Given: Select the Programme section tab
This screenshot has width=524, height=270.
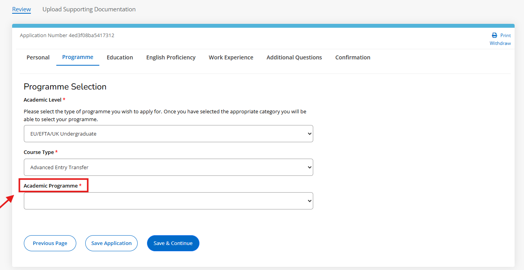Looking at the screenshot, I should point(77,57).
